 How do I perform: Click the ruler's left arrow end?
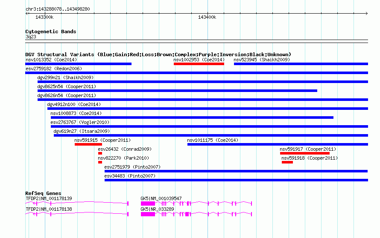pyautogui.click(x=26, y=13)
